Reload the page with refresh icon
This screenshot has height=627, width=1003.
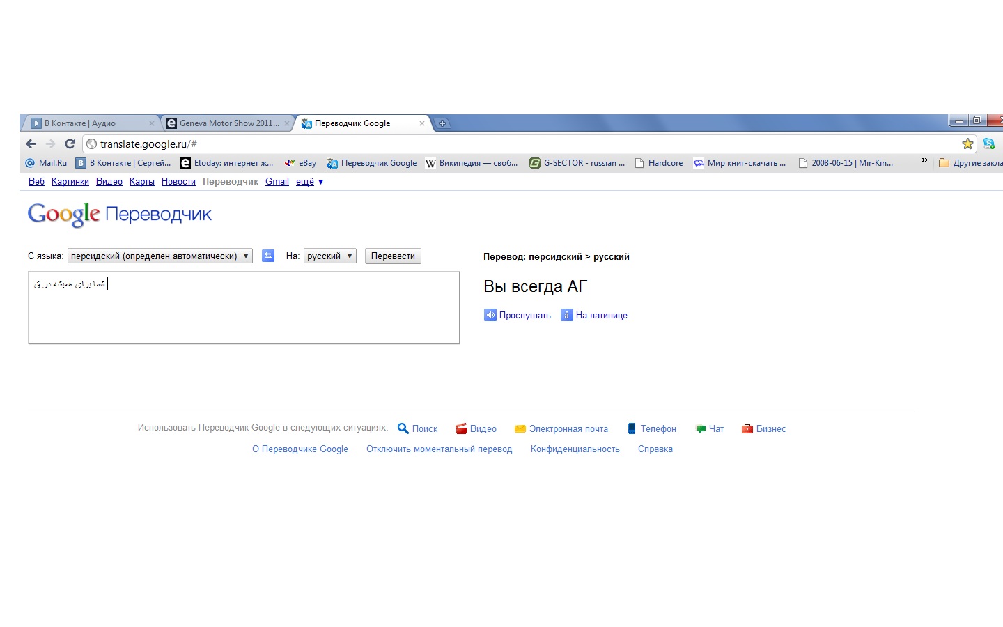(70, 144)
